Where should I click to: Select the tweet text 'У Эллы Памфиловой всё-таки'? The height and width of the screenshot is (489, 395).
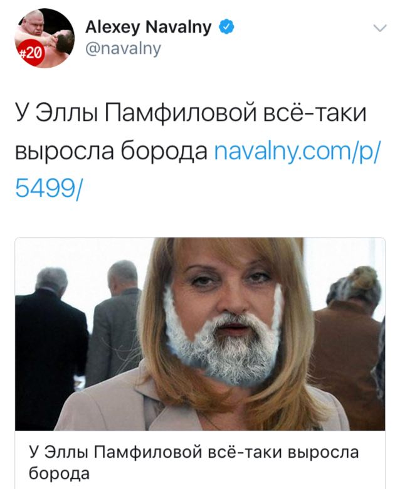(x=191, y=113)
